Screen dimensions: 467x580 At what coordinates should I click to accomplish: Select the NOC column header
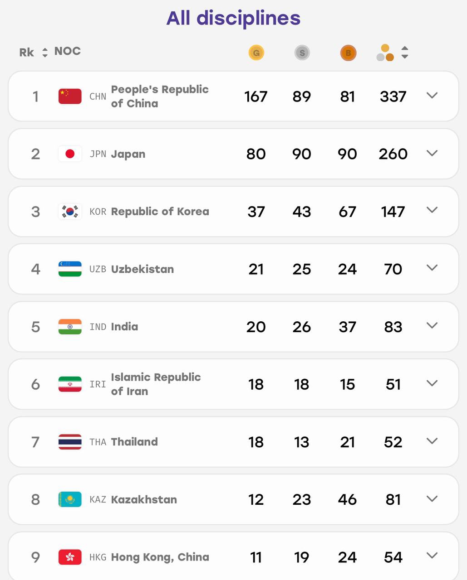[68, 51]
